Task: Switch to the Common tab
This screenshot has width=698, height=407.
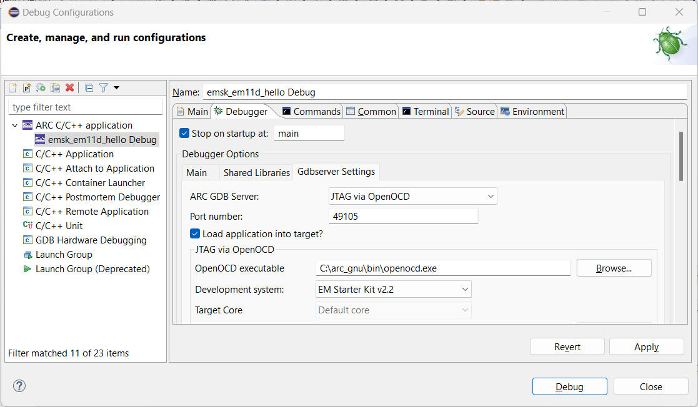Action: [x=371, y=111]
